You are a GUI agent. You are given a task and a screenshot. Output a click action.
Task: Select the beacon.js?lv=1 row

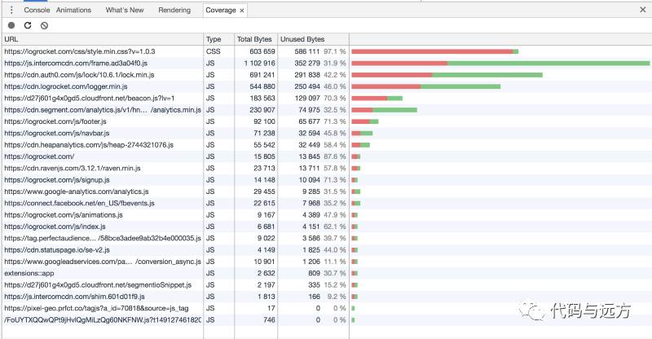[x=327, y=98]
